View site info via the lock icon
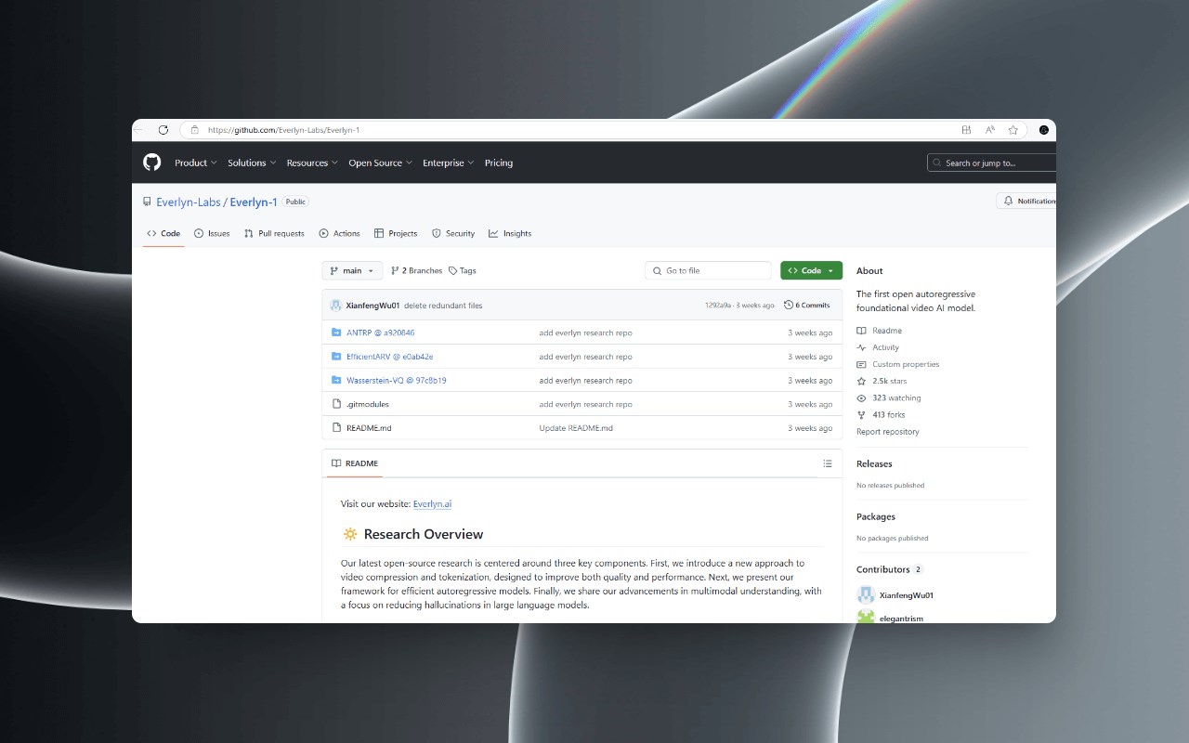Screen dimensions: 1189x743 click(195, 130)
